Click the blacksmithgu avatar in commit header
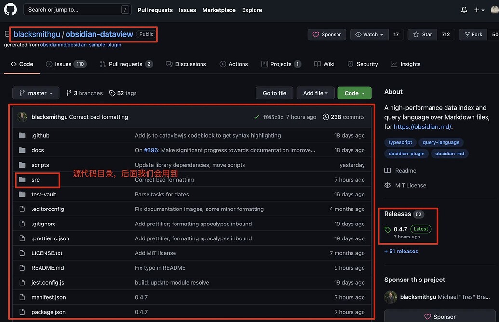The height and width of the screenshot is (322, 499). 22,117
